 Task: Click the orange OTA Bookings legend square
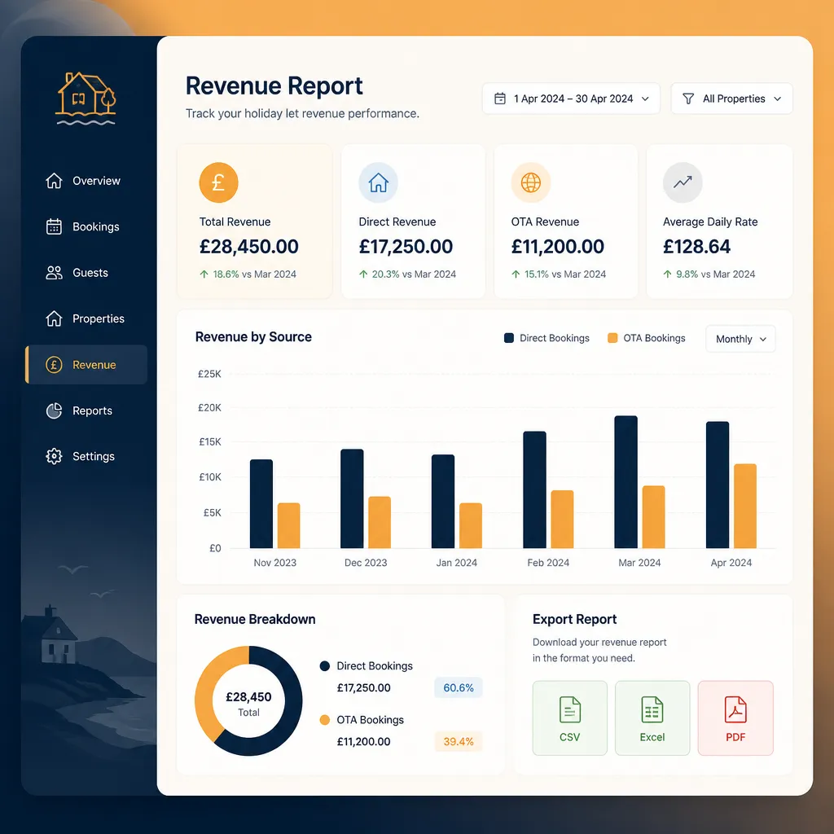612,338
